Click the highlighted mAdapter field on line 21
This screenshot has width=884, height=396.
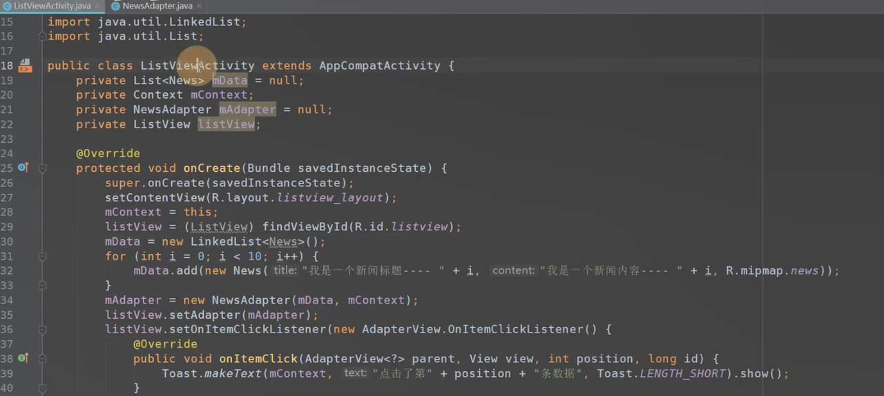click(247, 109)
